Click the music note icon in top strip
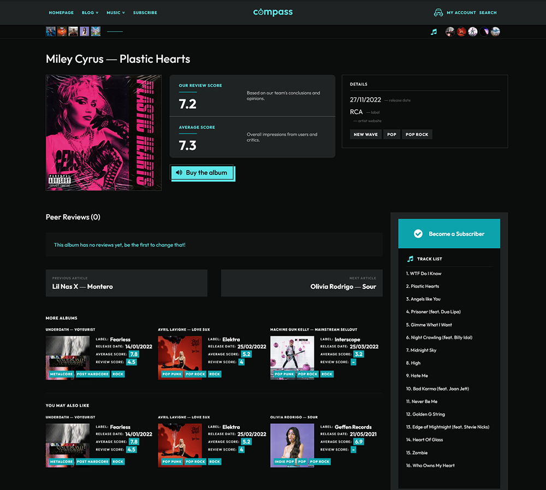546x490 pixels. [x=434, y=32]
